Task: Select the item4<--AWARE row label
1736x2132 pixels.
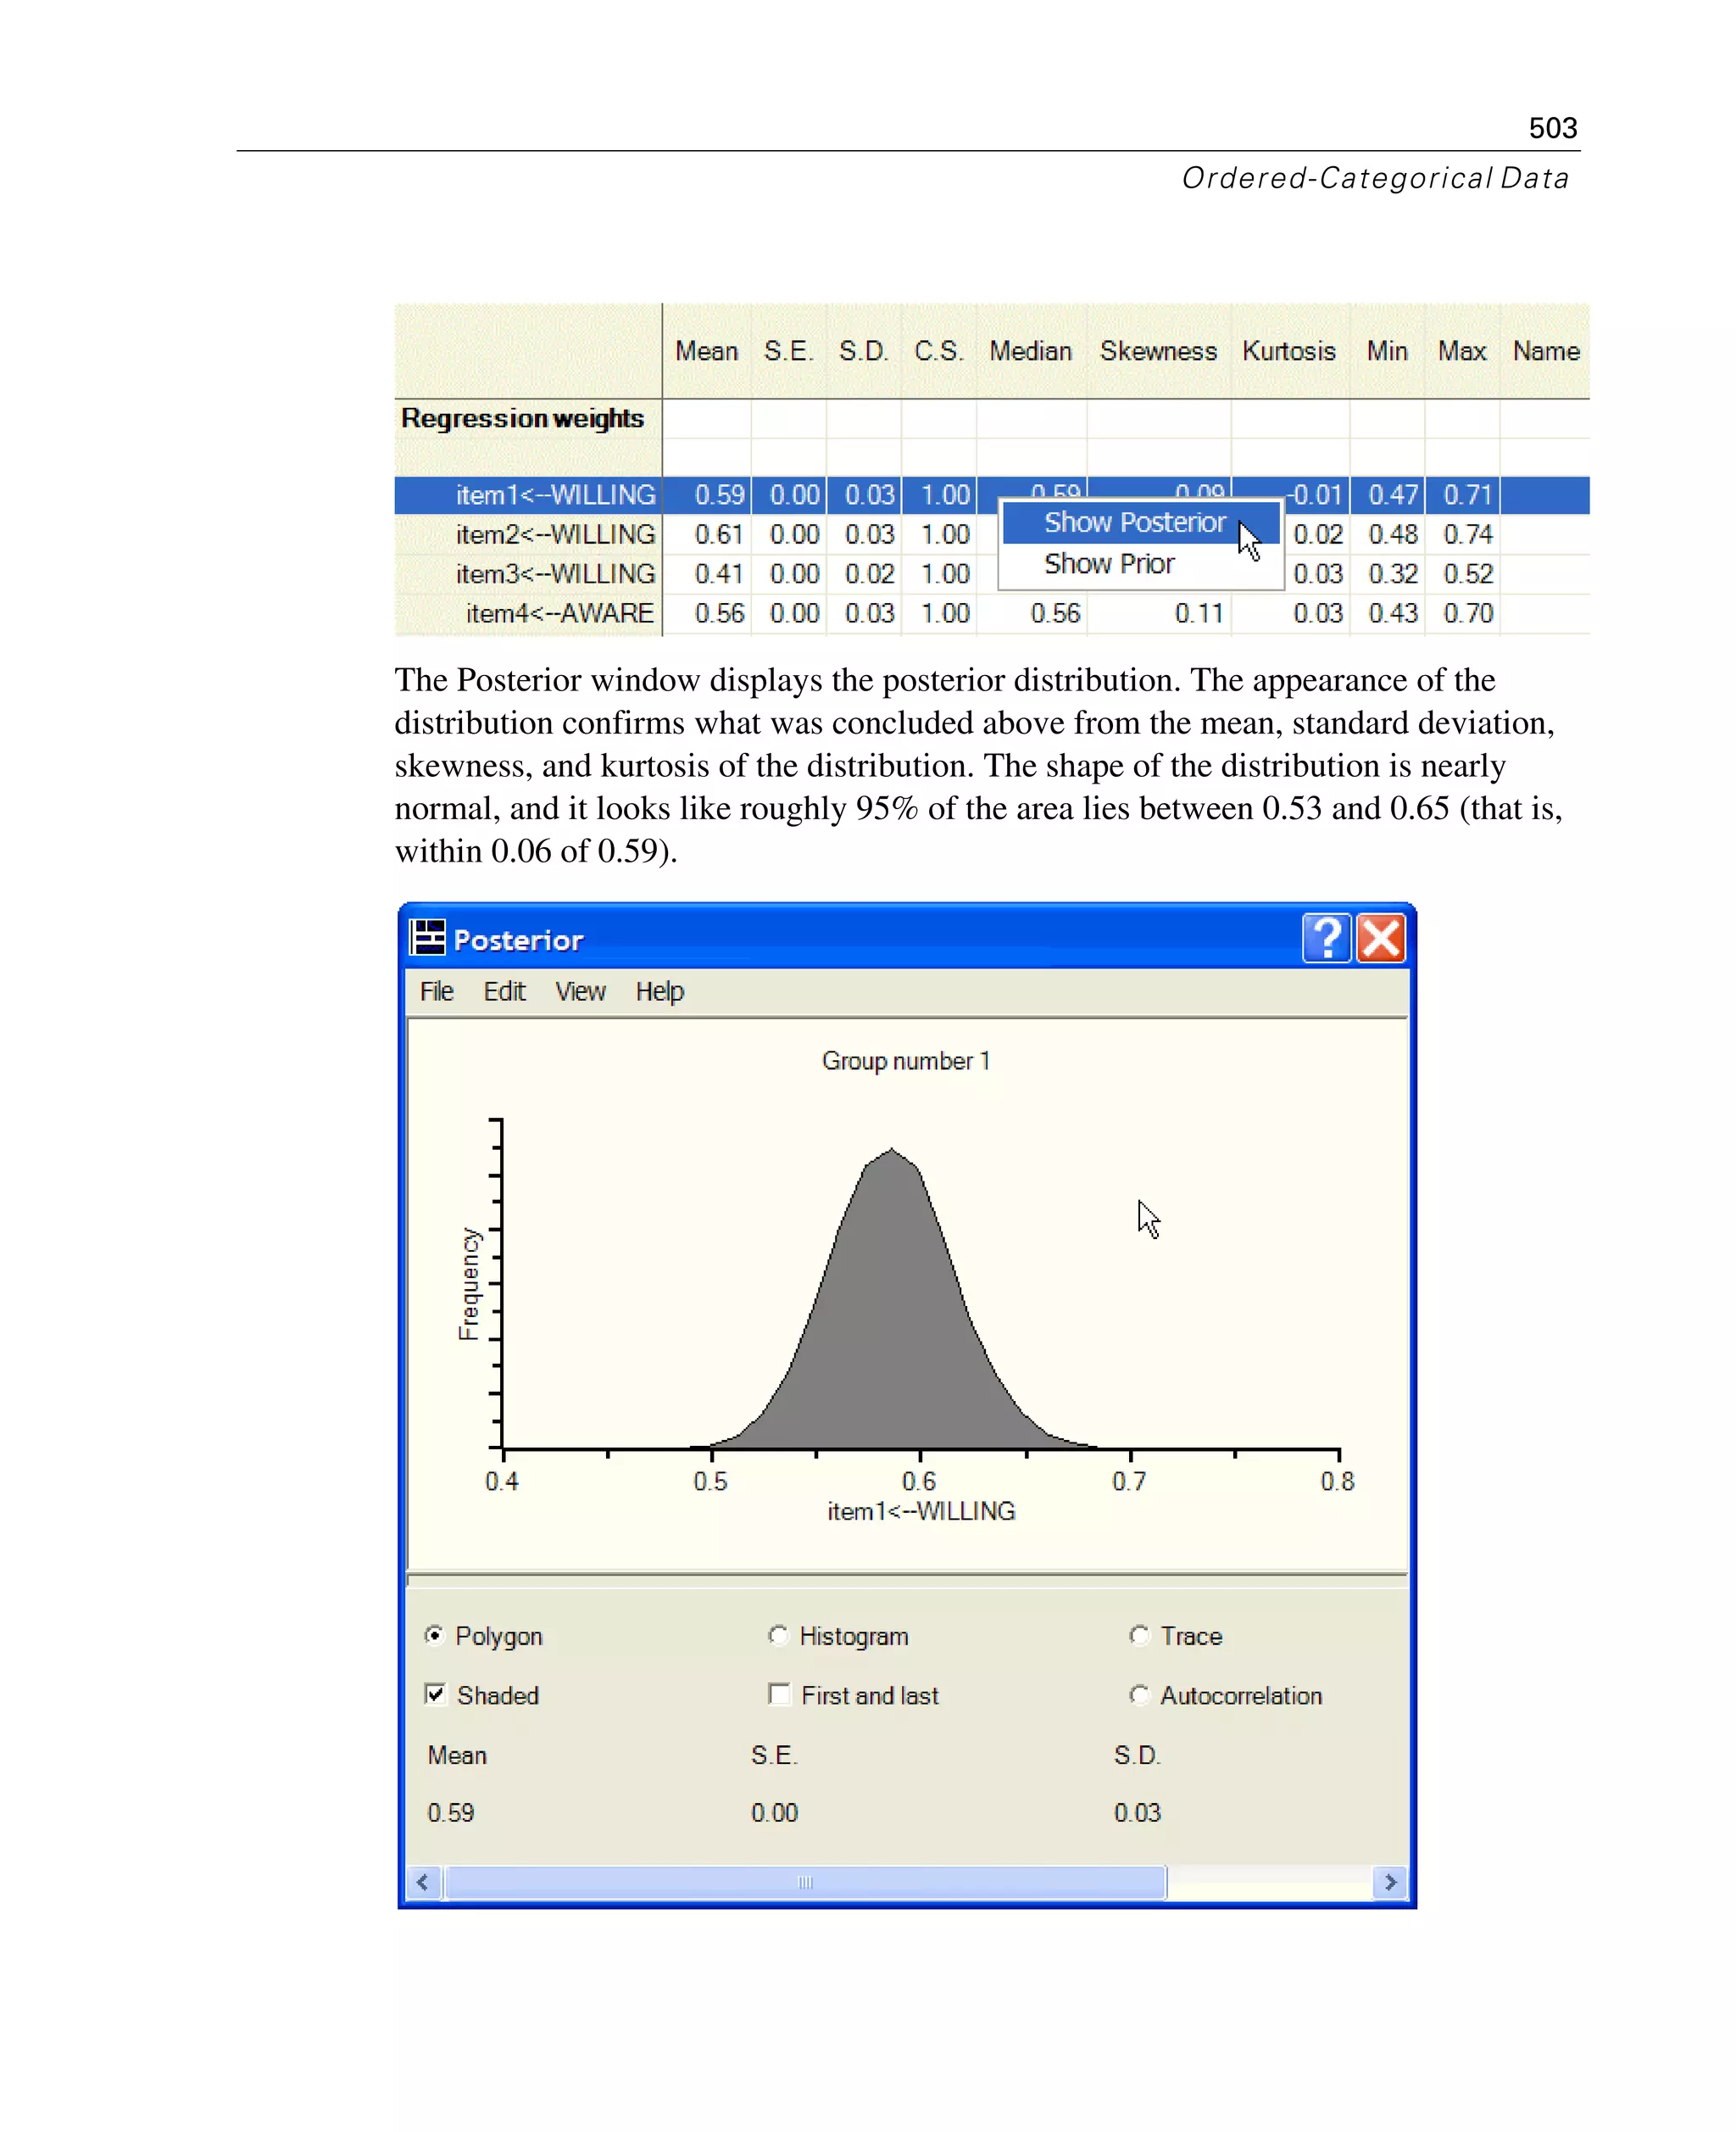Action: tap(560, 613)
